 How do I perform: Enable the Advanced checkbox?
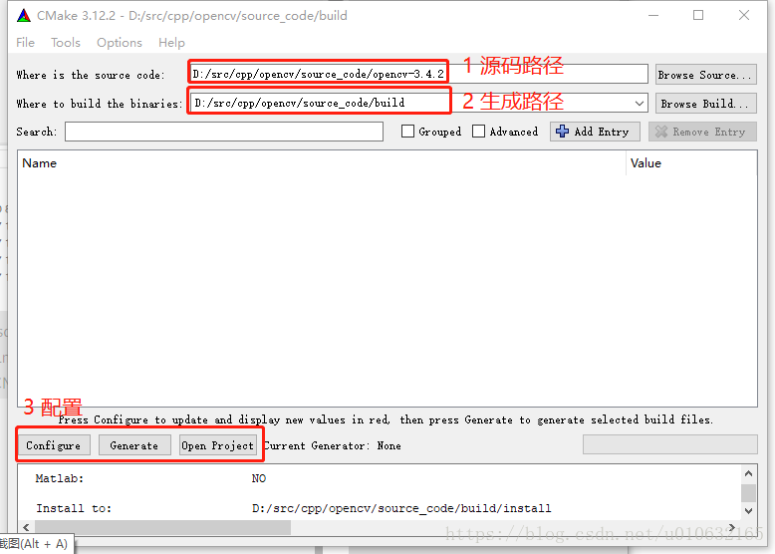click(x=478, y=131)
